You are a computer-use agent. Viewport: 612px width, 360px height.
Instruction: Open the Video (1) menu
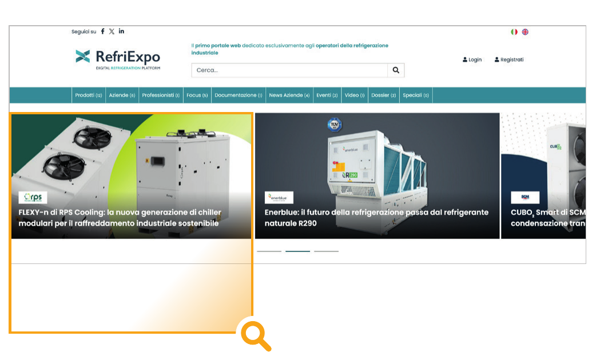[x=355, y=95]
